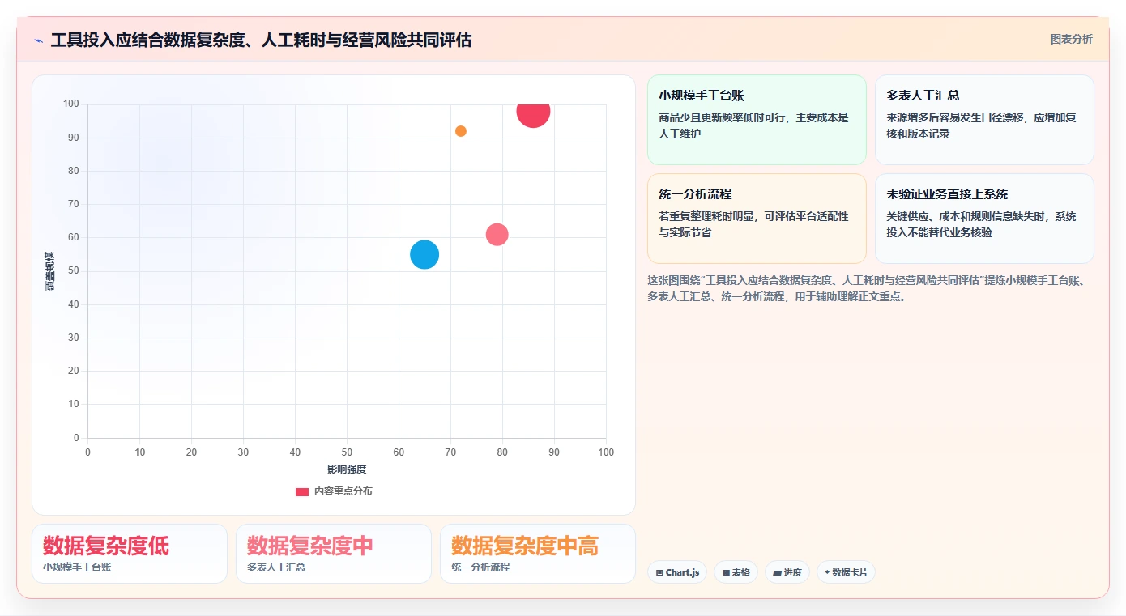The width and height of the screenshot is (1126, 616).
Task: Select the small orange bubble in chart
Action: [x=461, y=131]
